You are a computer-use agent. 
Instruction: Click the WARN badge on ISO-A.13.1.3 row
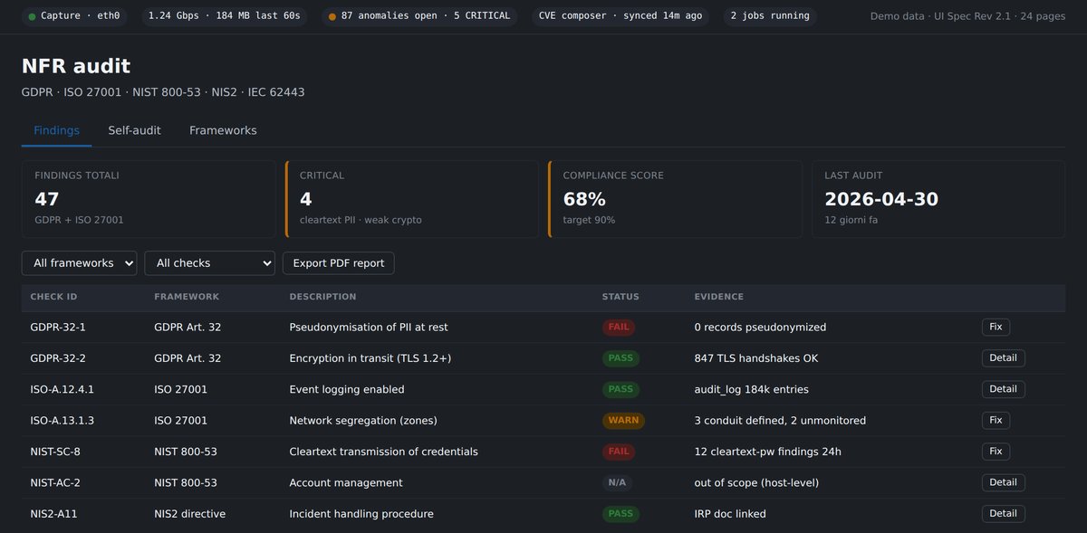point(623,421)
